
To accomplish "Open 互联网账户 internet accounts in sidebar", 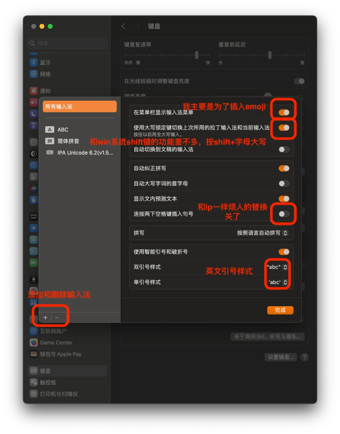I will click(x=48, y=331).
